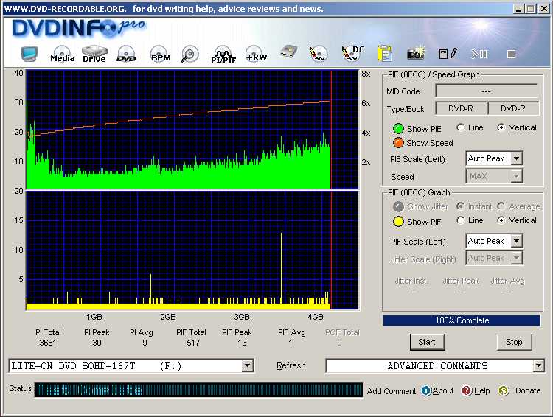Click the PI Peak value 30

click(97, 343)
